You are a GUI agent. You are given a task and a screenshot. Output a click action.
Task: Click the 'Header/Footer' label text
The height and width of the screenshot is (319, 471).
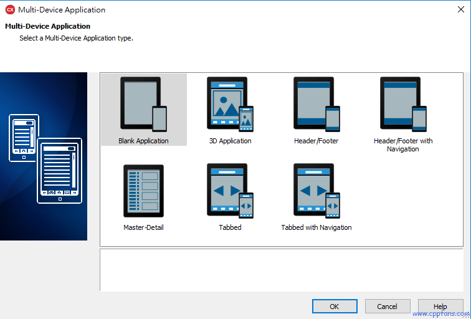point(316,141)
